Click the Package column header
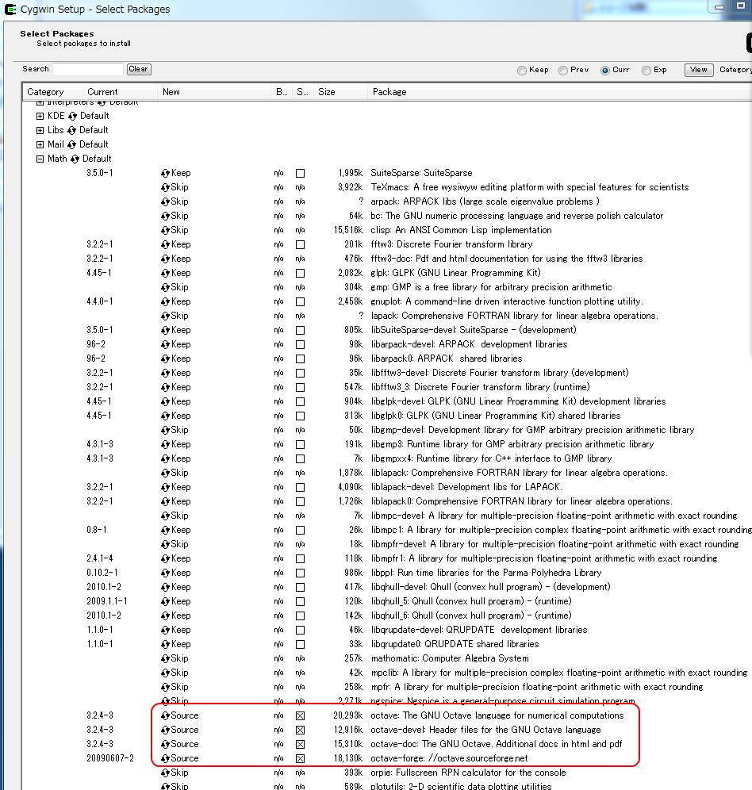 point(559,92)
